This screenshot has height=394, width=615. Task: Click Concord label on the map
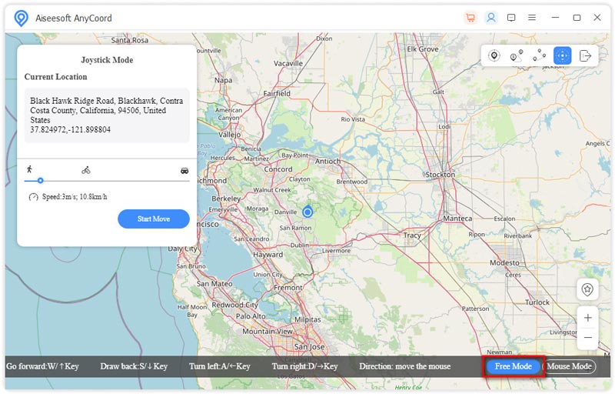click(278, 169)
